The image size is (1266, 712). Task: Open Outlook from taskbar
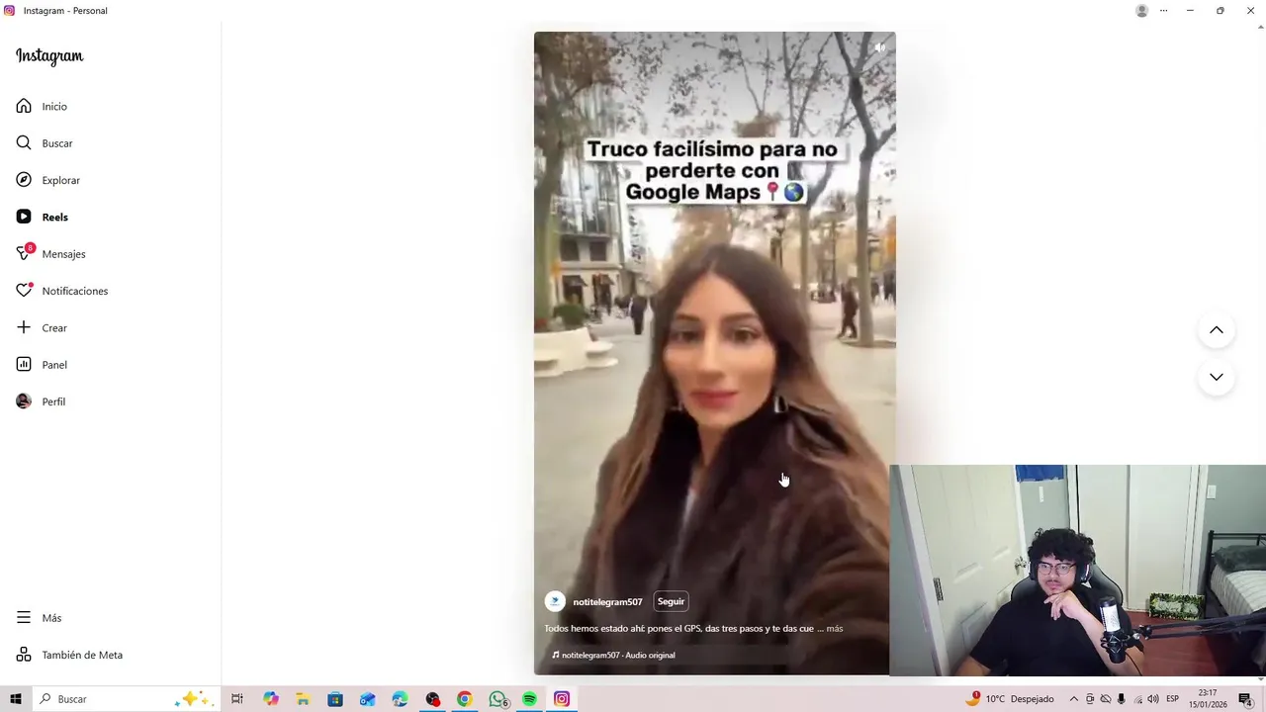(367, 699)
